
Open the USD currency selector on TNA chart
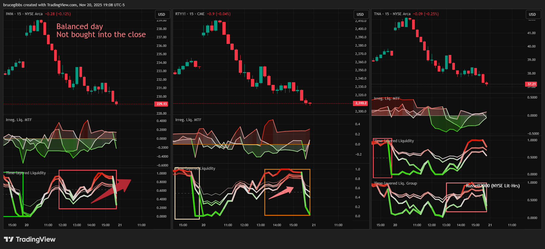(x=532, y=14)
